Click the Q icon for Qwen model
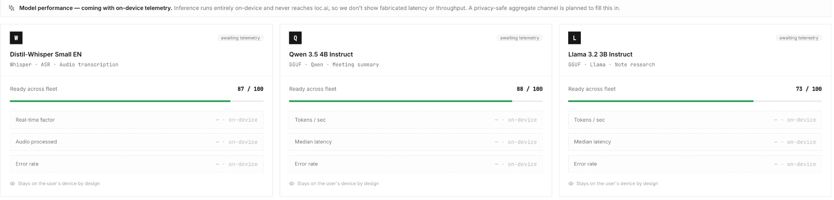 click(295, 38)
